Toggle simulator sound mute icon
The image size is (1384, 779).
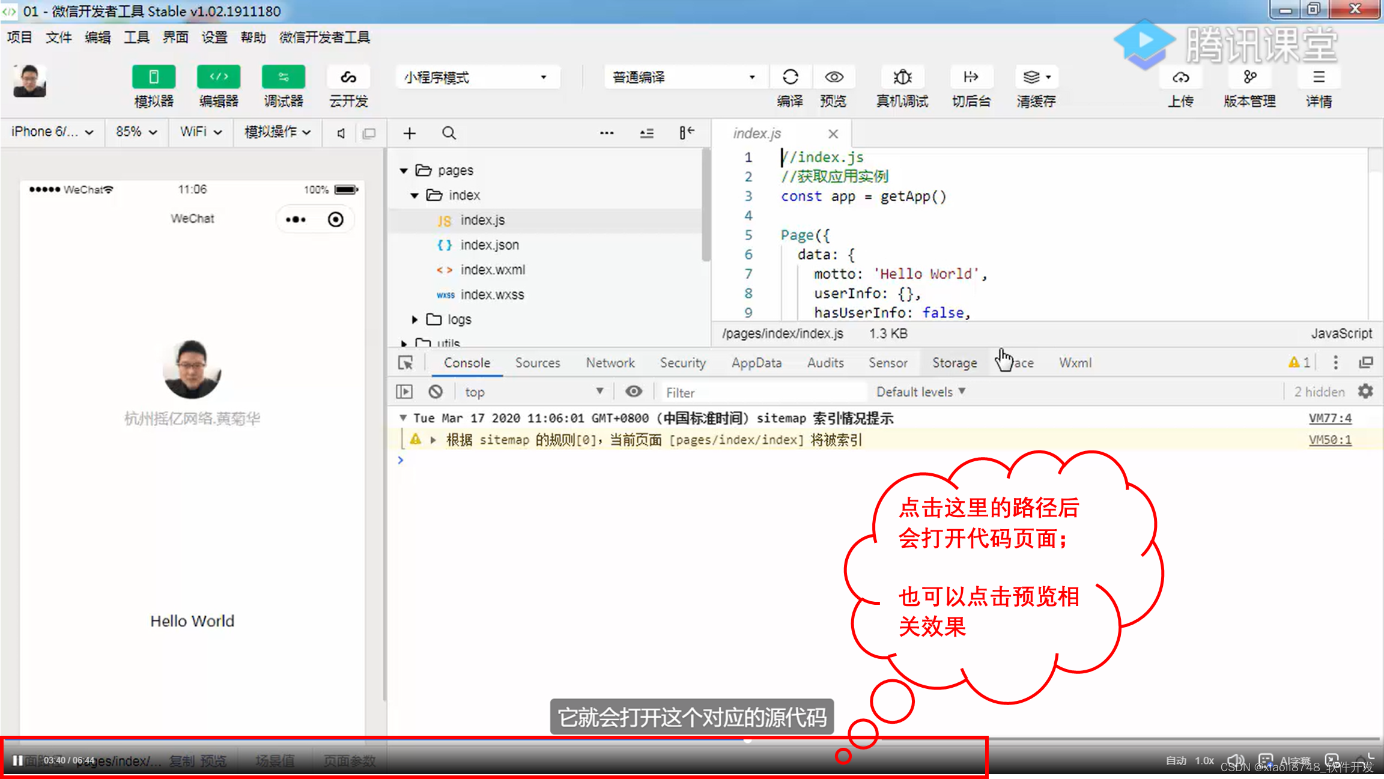(341, 133)
